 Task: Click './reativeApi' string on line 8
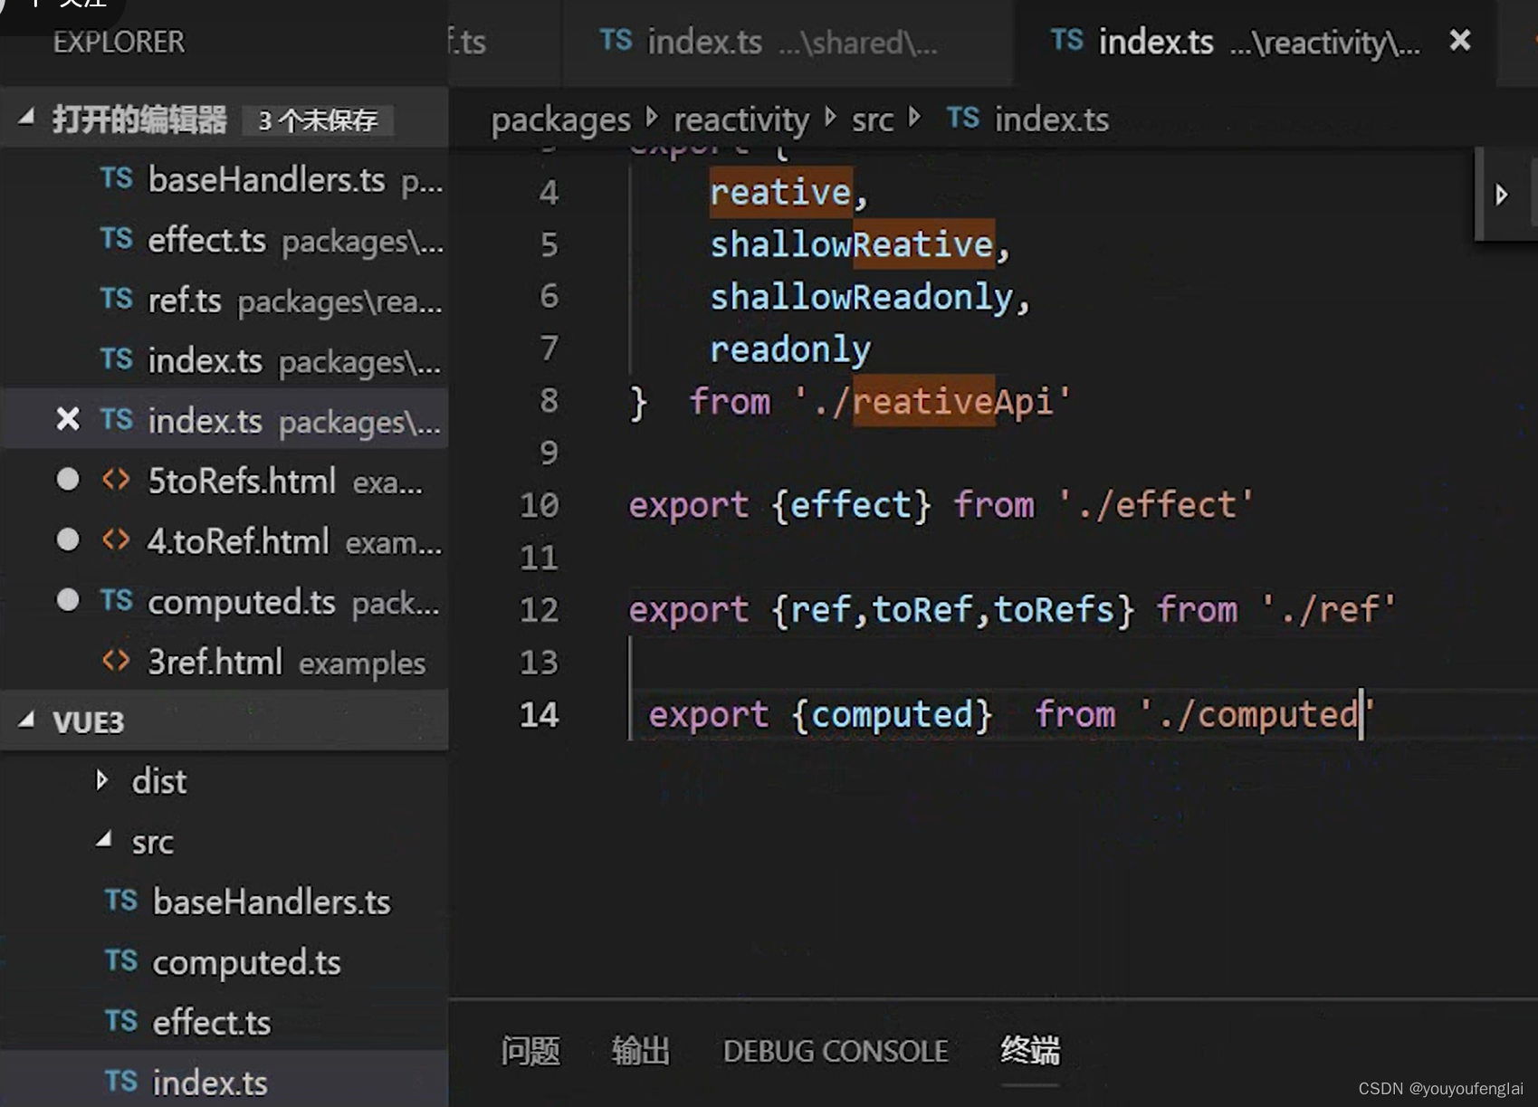coord(932,401)
